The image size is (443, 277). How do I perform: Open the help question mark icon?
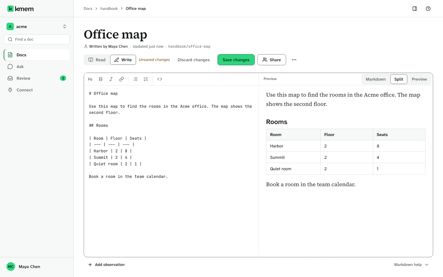point(428,9)
